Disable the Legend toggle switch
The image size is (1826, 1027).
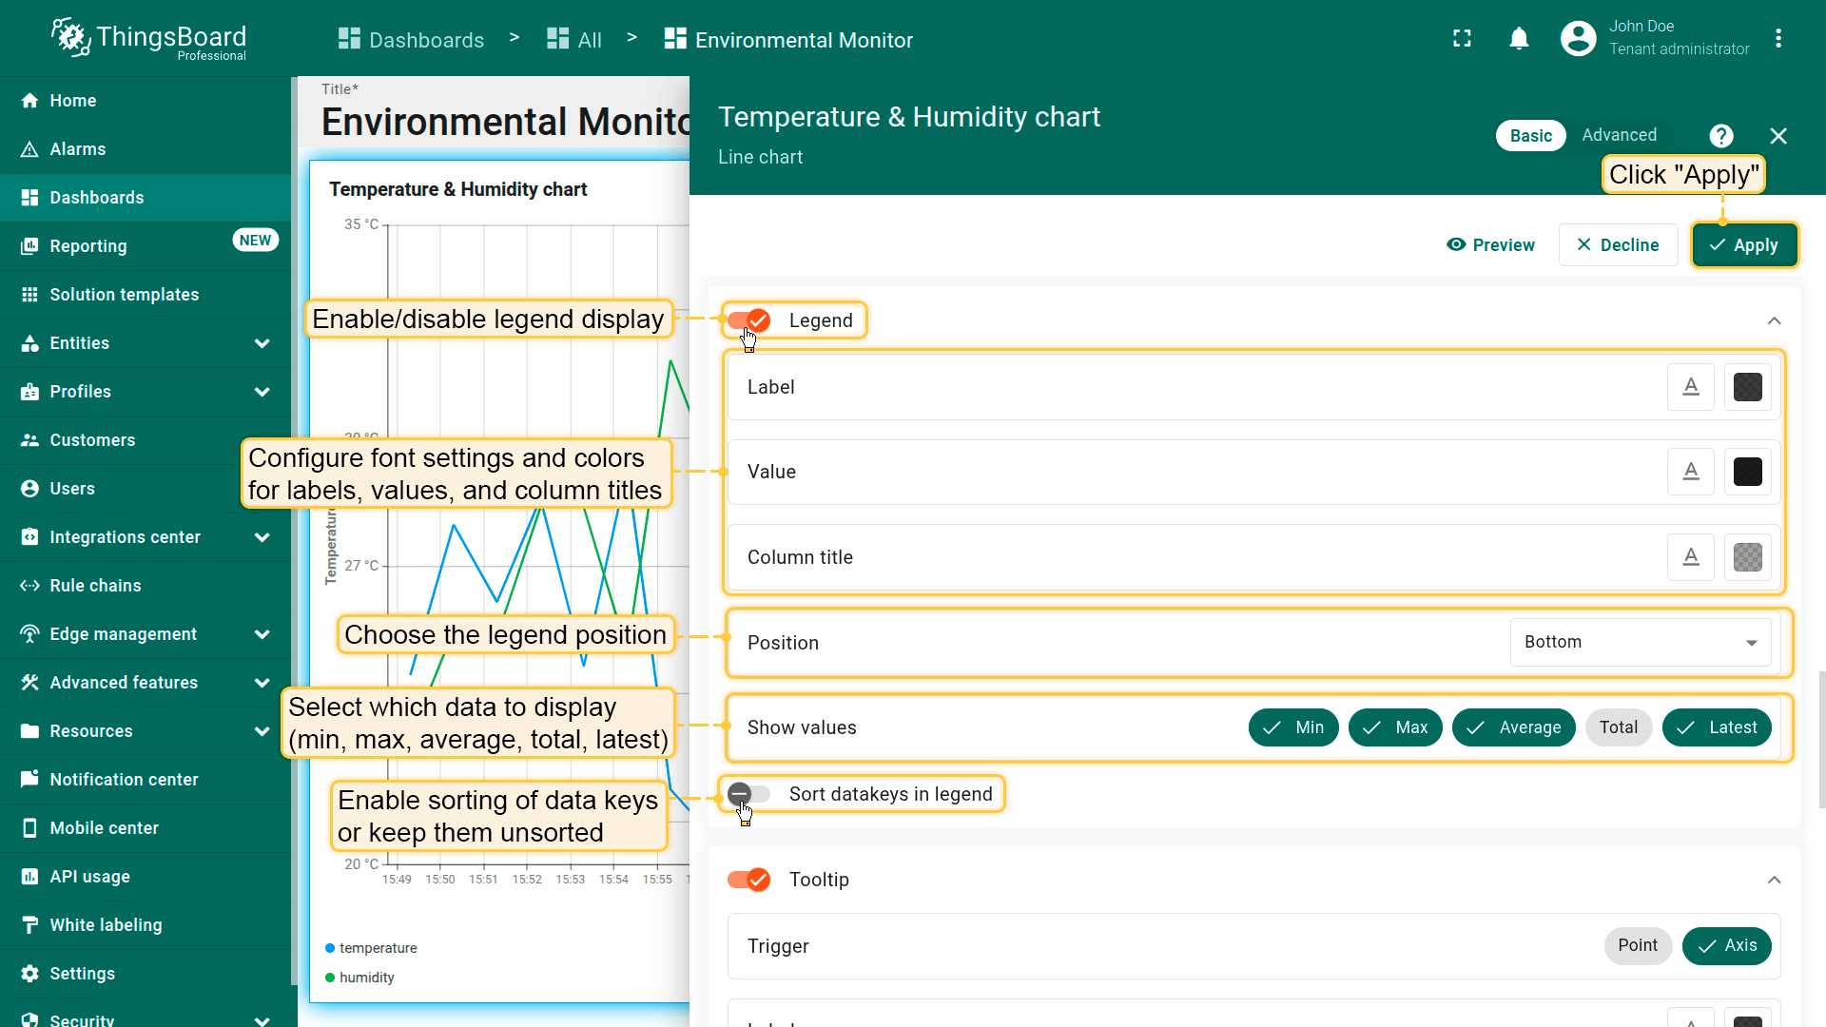pos(748,320)
